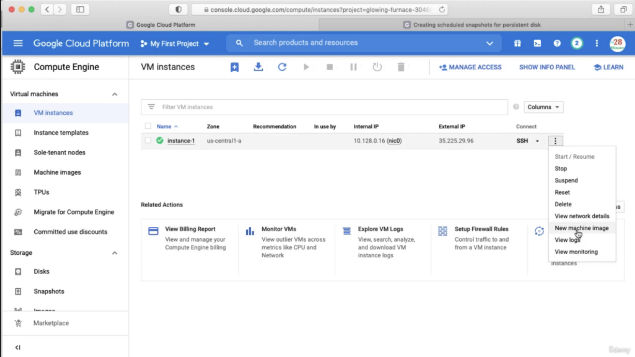Screen dimensions: 635x357
Task: Click the LEARN button
Action: click(609, 67)
